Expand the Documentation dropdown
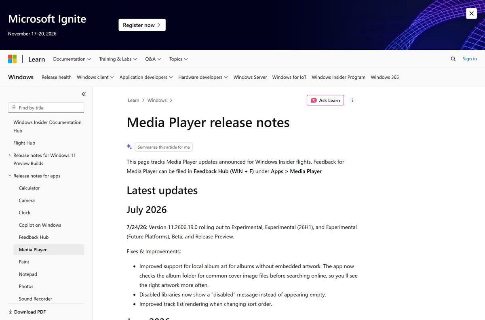Viewport: 485px width, 320px height. (72, 59)
